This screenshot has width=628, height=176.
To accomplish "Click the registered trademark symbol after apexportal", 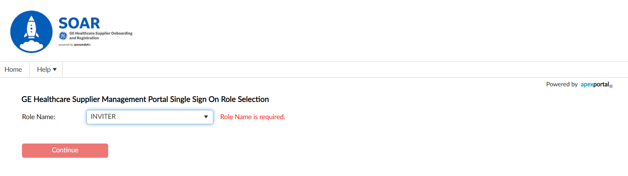I will 611,86.
